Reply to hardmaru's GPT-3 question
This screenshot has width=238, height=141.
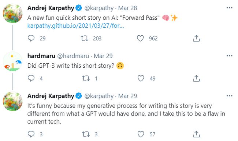click(31, 78)
